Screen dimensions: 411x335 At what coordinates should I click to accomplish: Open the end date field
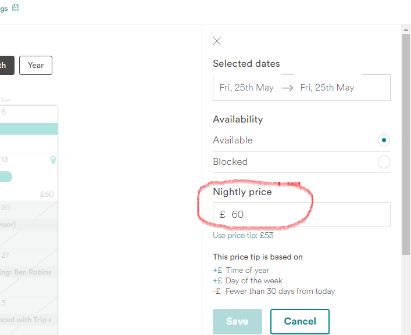[x=327, y=88]
